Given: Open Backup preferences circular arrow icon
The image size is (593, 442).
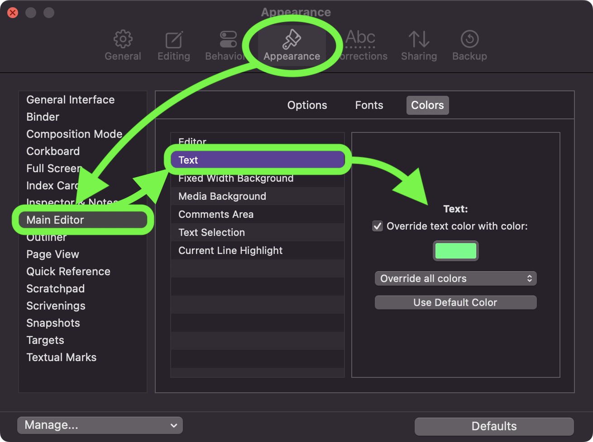Looking at the screenshot, I should (x=469, y=40).
